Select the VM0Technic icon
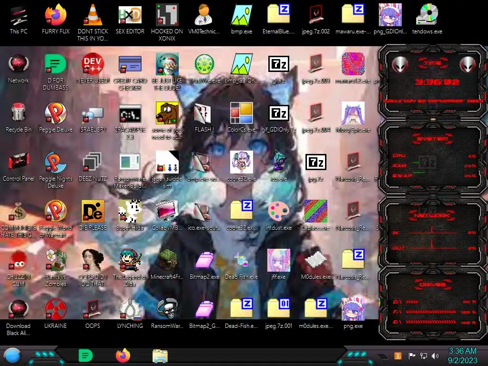This screenshot has width=488, height=366. [204, 20]
